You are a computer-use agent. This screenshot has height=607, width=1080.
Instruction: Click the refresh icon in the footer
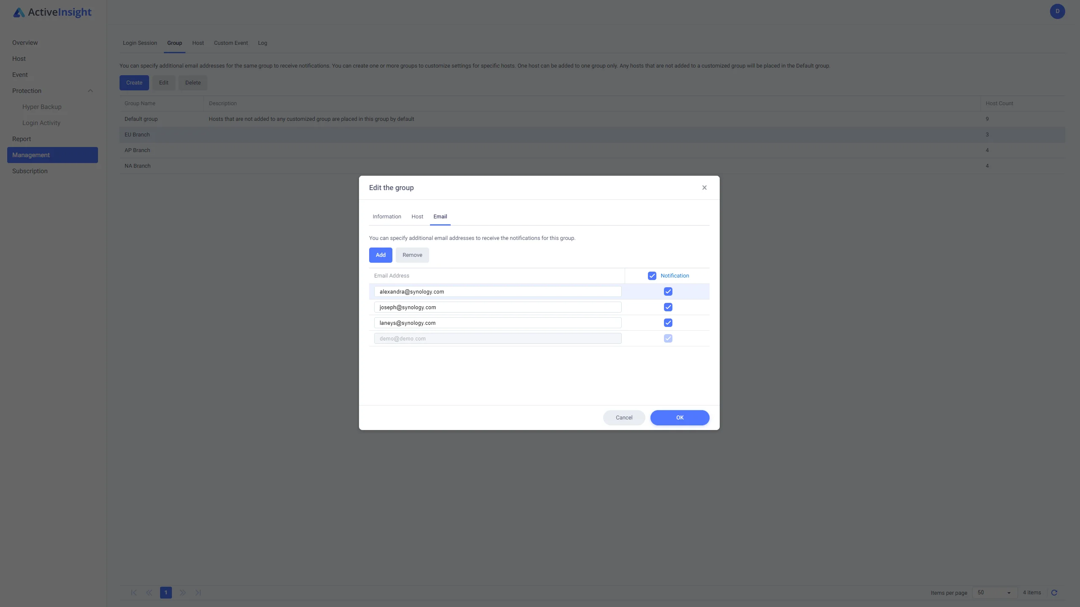pyautogui.click(x=1054, y=593)
